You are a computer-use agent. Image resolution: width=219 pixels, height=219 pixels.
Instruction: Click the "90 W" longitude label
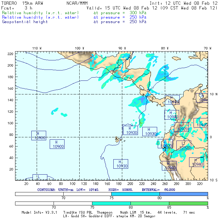coord(122,48)
